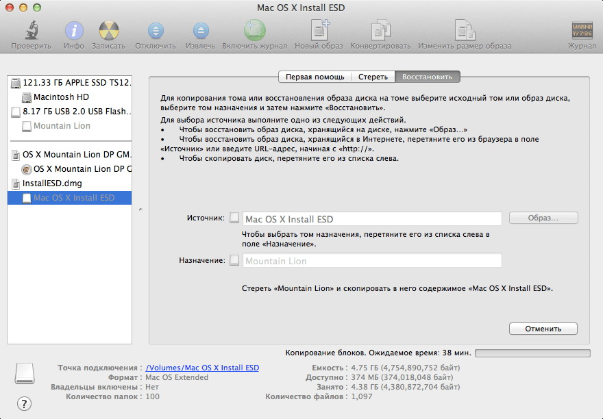Screen dimensions: 603x419
Task: Click the file count value '1,097'
Action: (x=362, y=396)
